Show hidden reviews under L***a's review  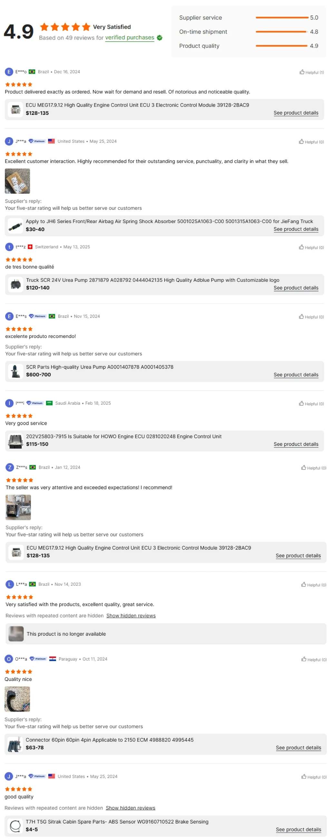tap(131, 616)
